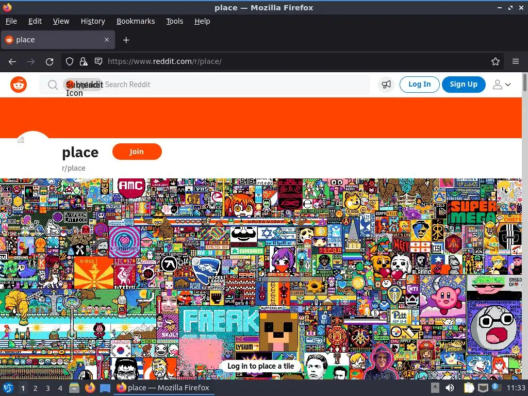The height and width of the screenshot is (396, 528).
Task: Open the File menu
Action: click(x=11, y=21)
